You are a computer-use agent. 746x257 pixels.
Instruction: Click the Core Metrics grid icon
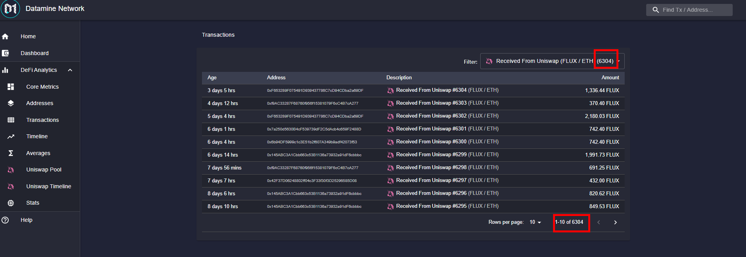click(11, 87)
